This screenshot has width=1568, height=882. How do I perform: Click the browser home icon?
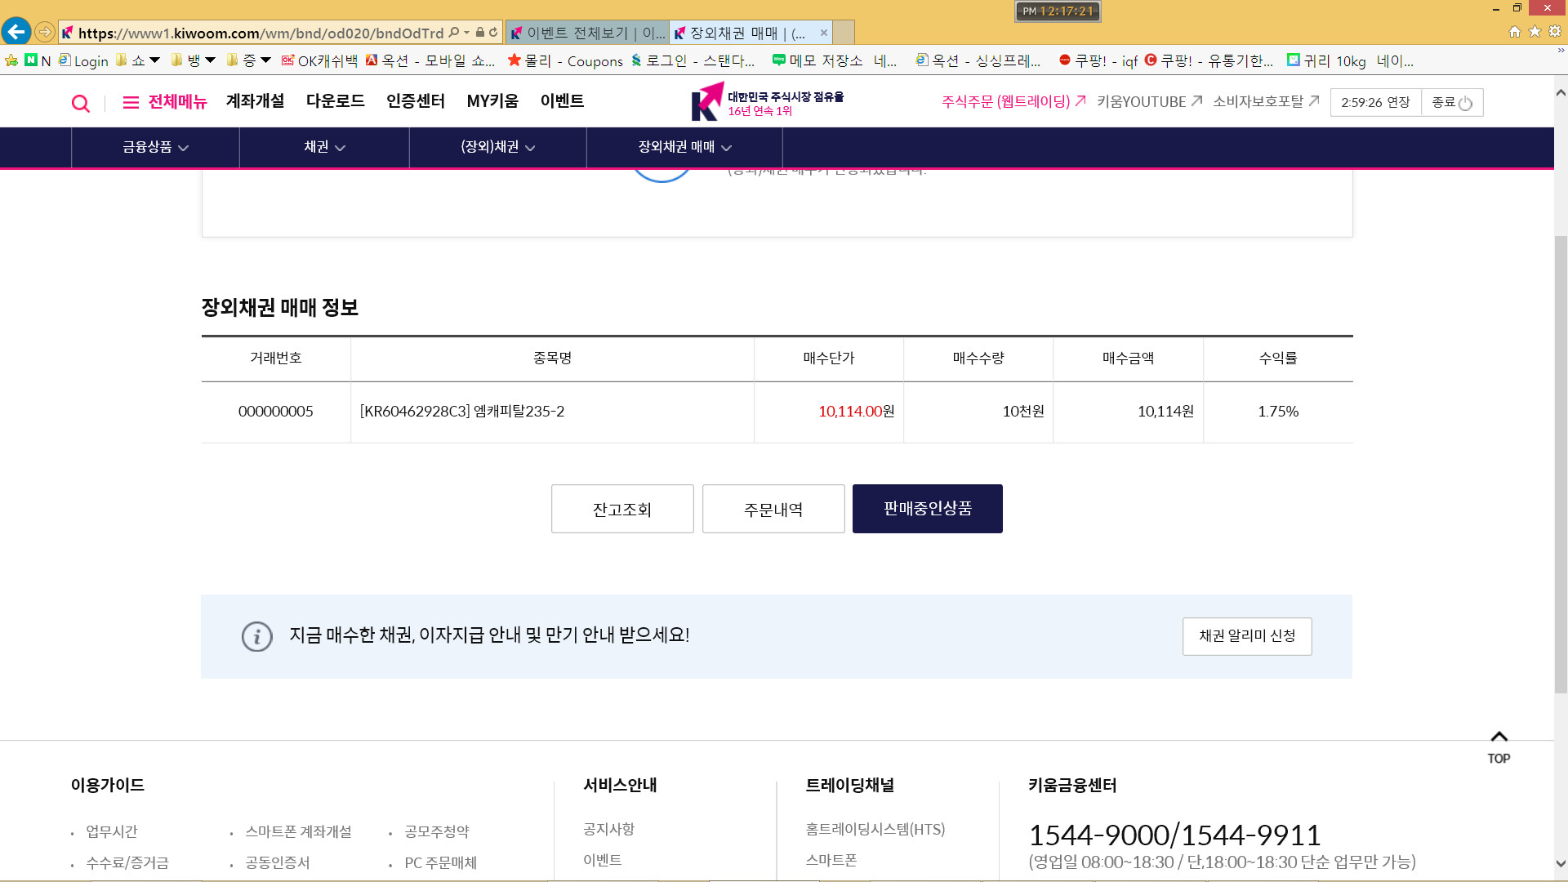1514,32
